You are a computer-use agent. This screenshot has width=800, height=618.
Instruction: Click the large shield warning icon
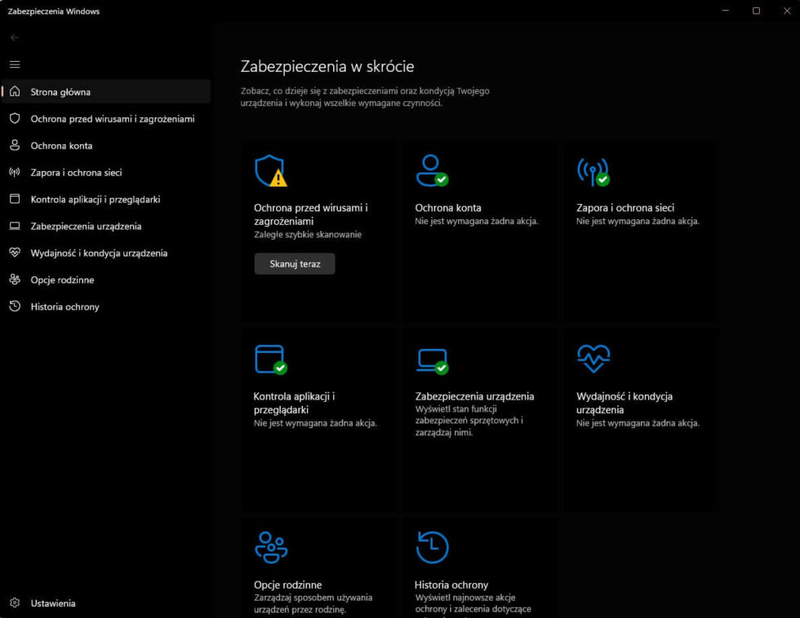[x=271, y=170]
